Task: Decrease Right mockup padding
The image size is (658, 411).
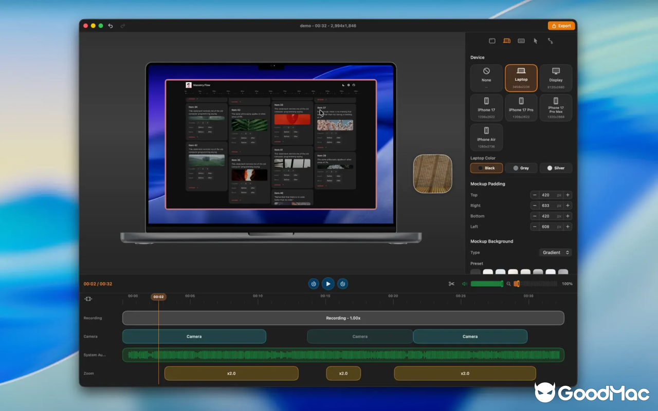Action: [535, 206]
